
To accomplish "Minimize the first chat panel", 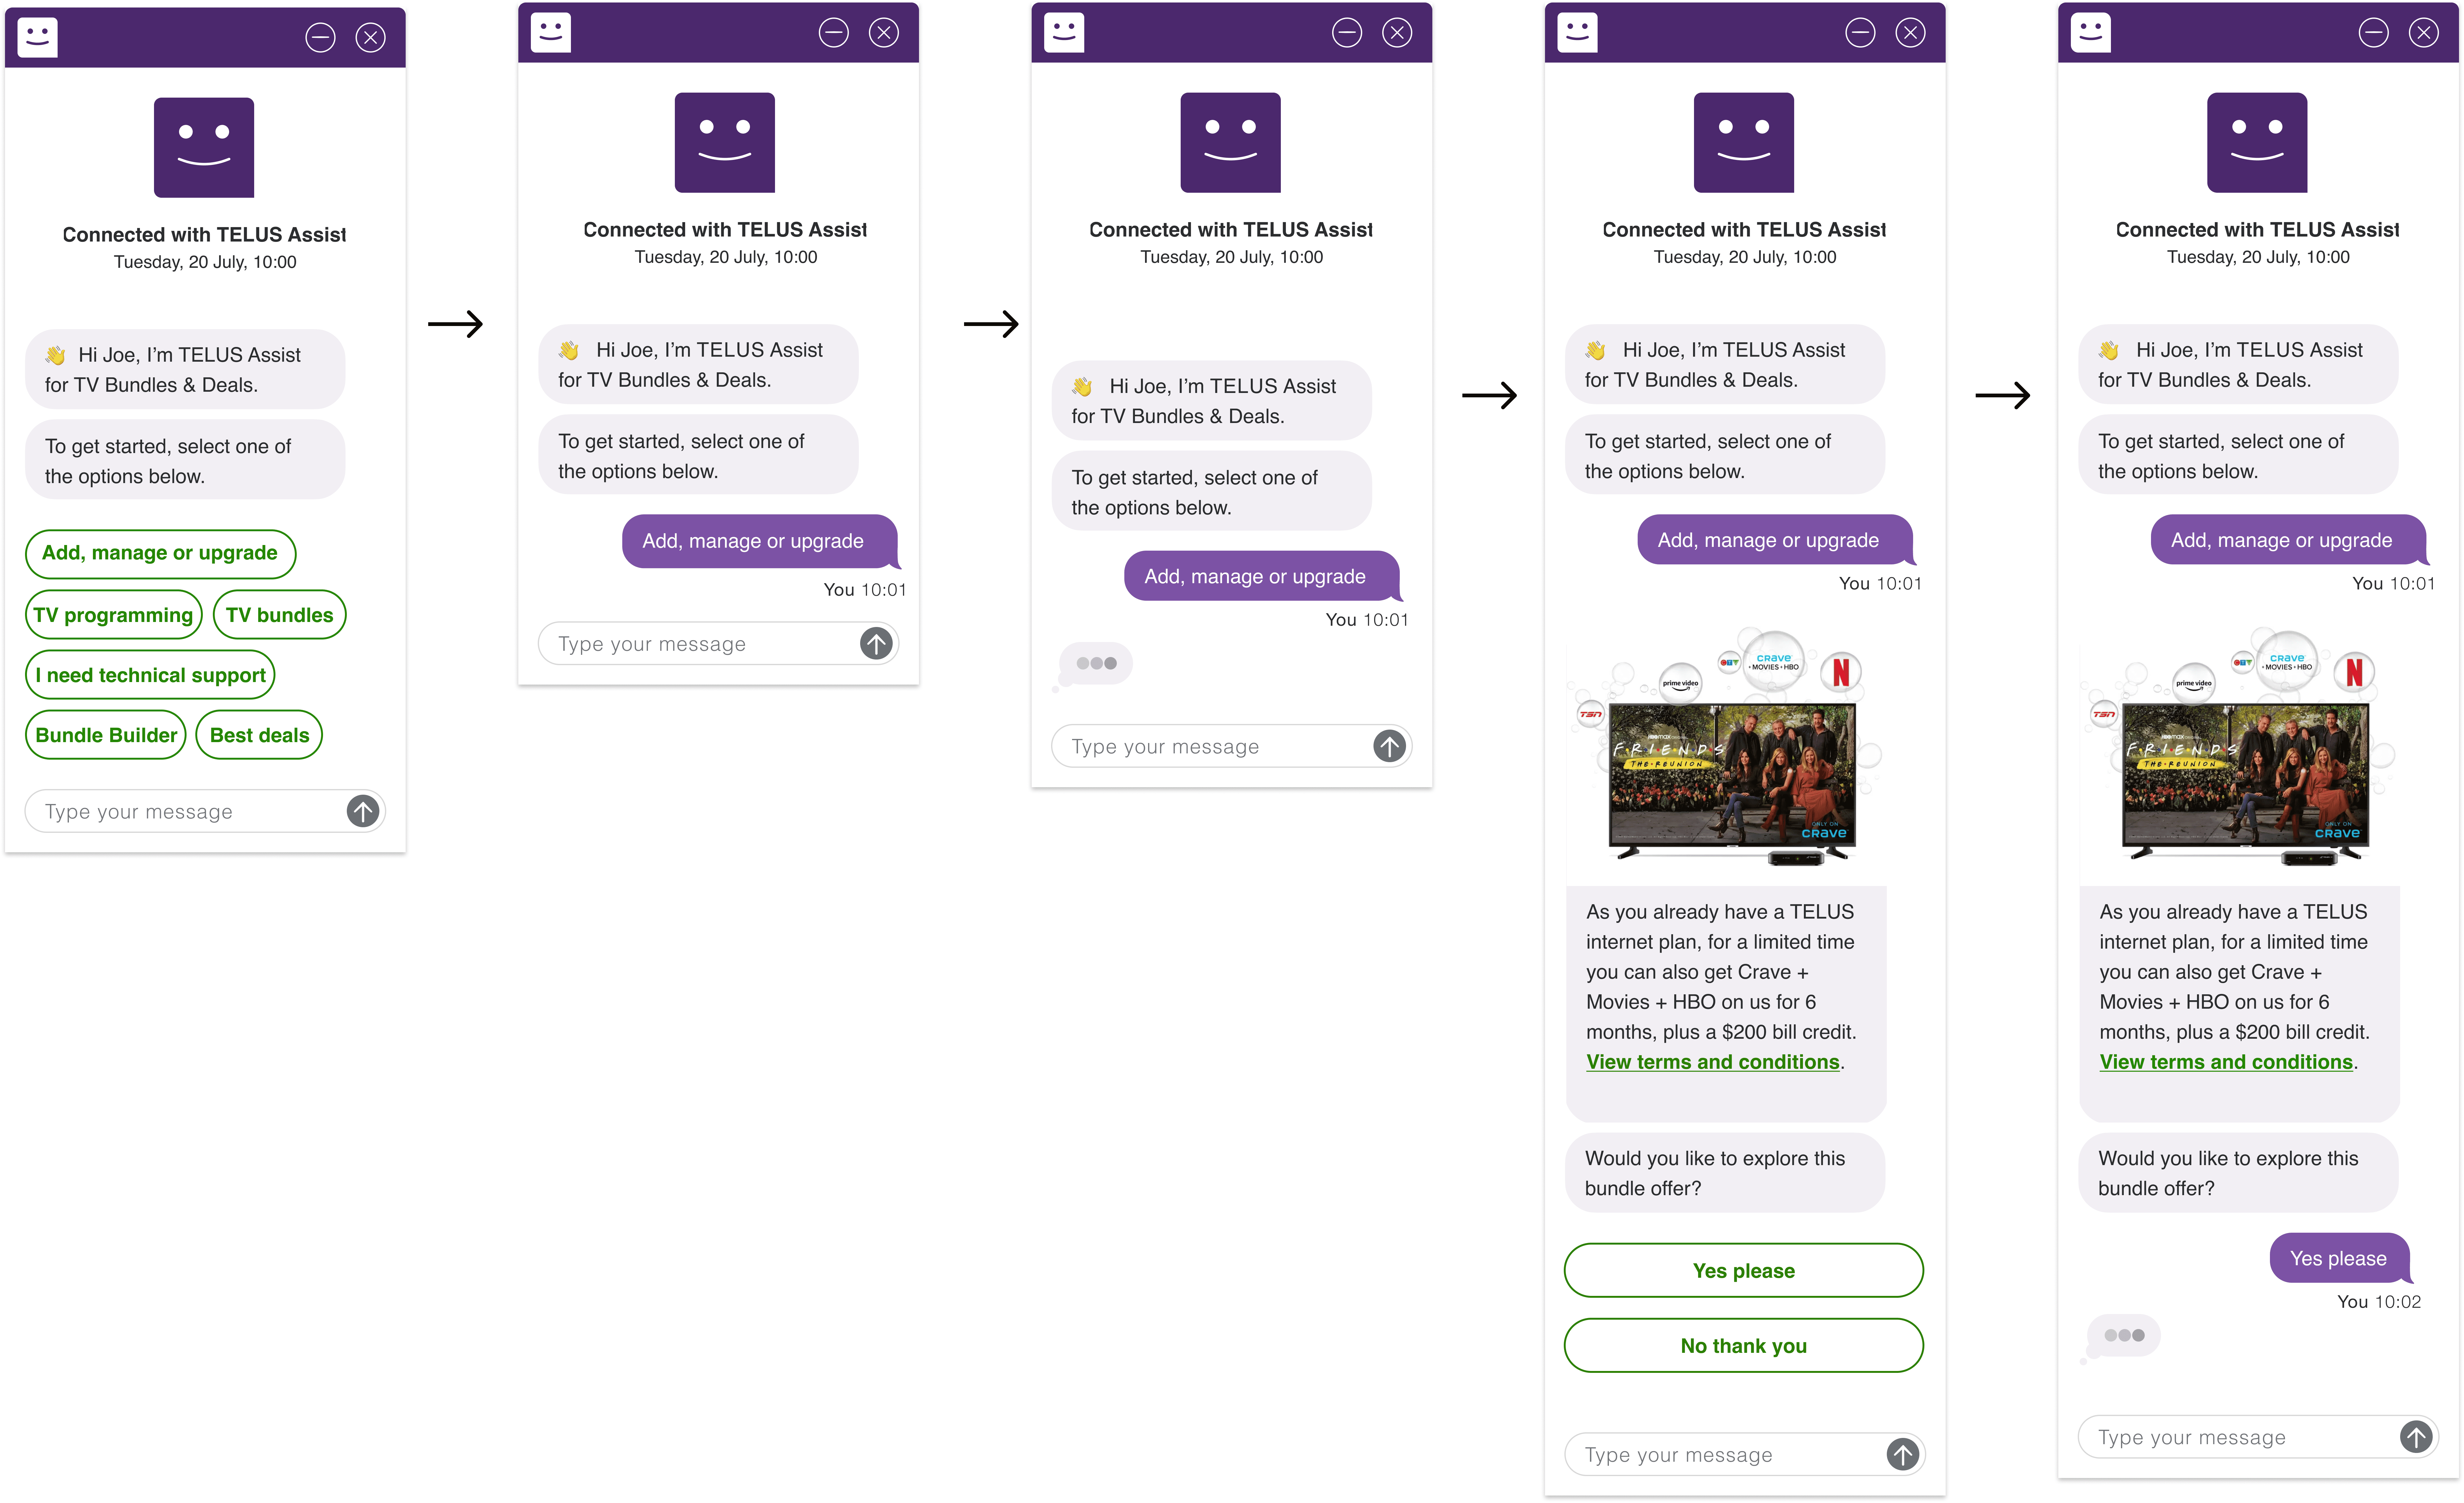I will [x=320, y=38].
